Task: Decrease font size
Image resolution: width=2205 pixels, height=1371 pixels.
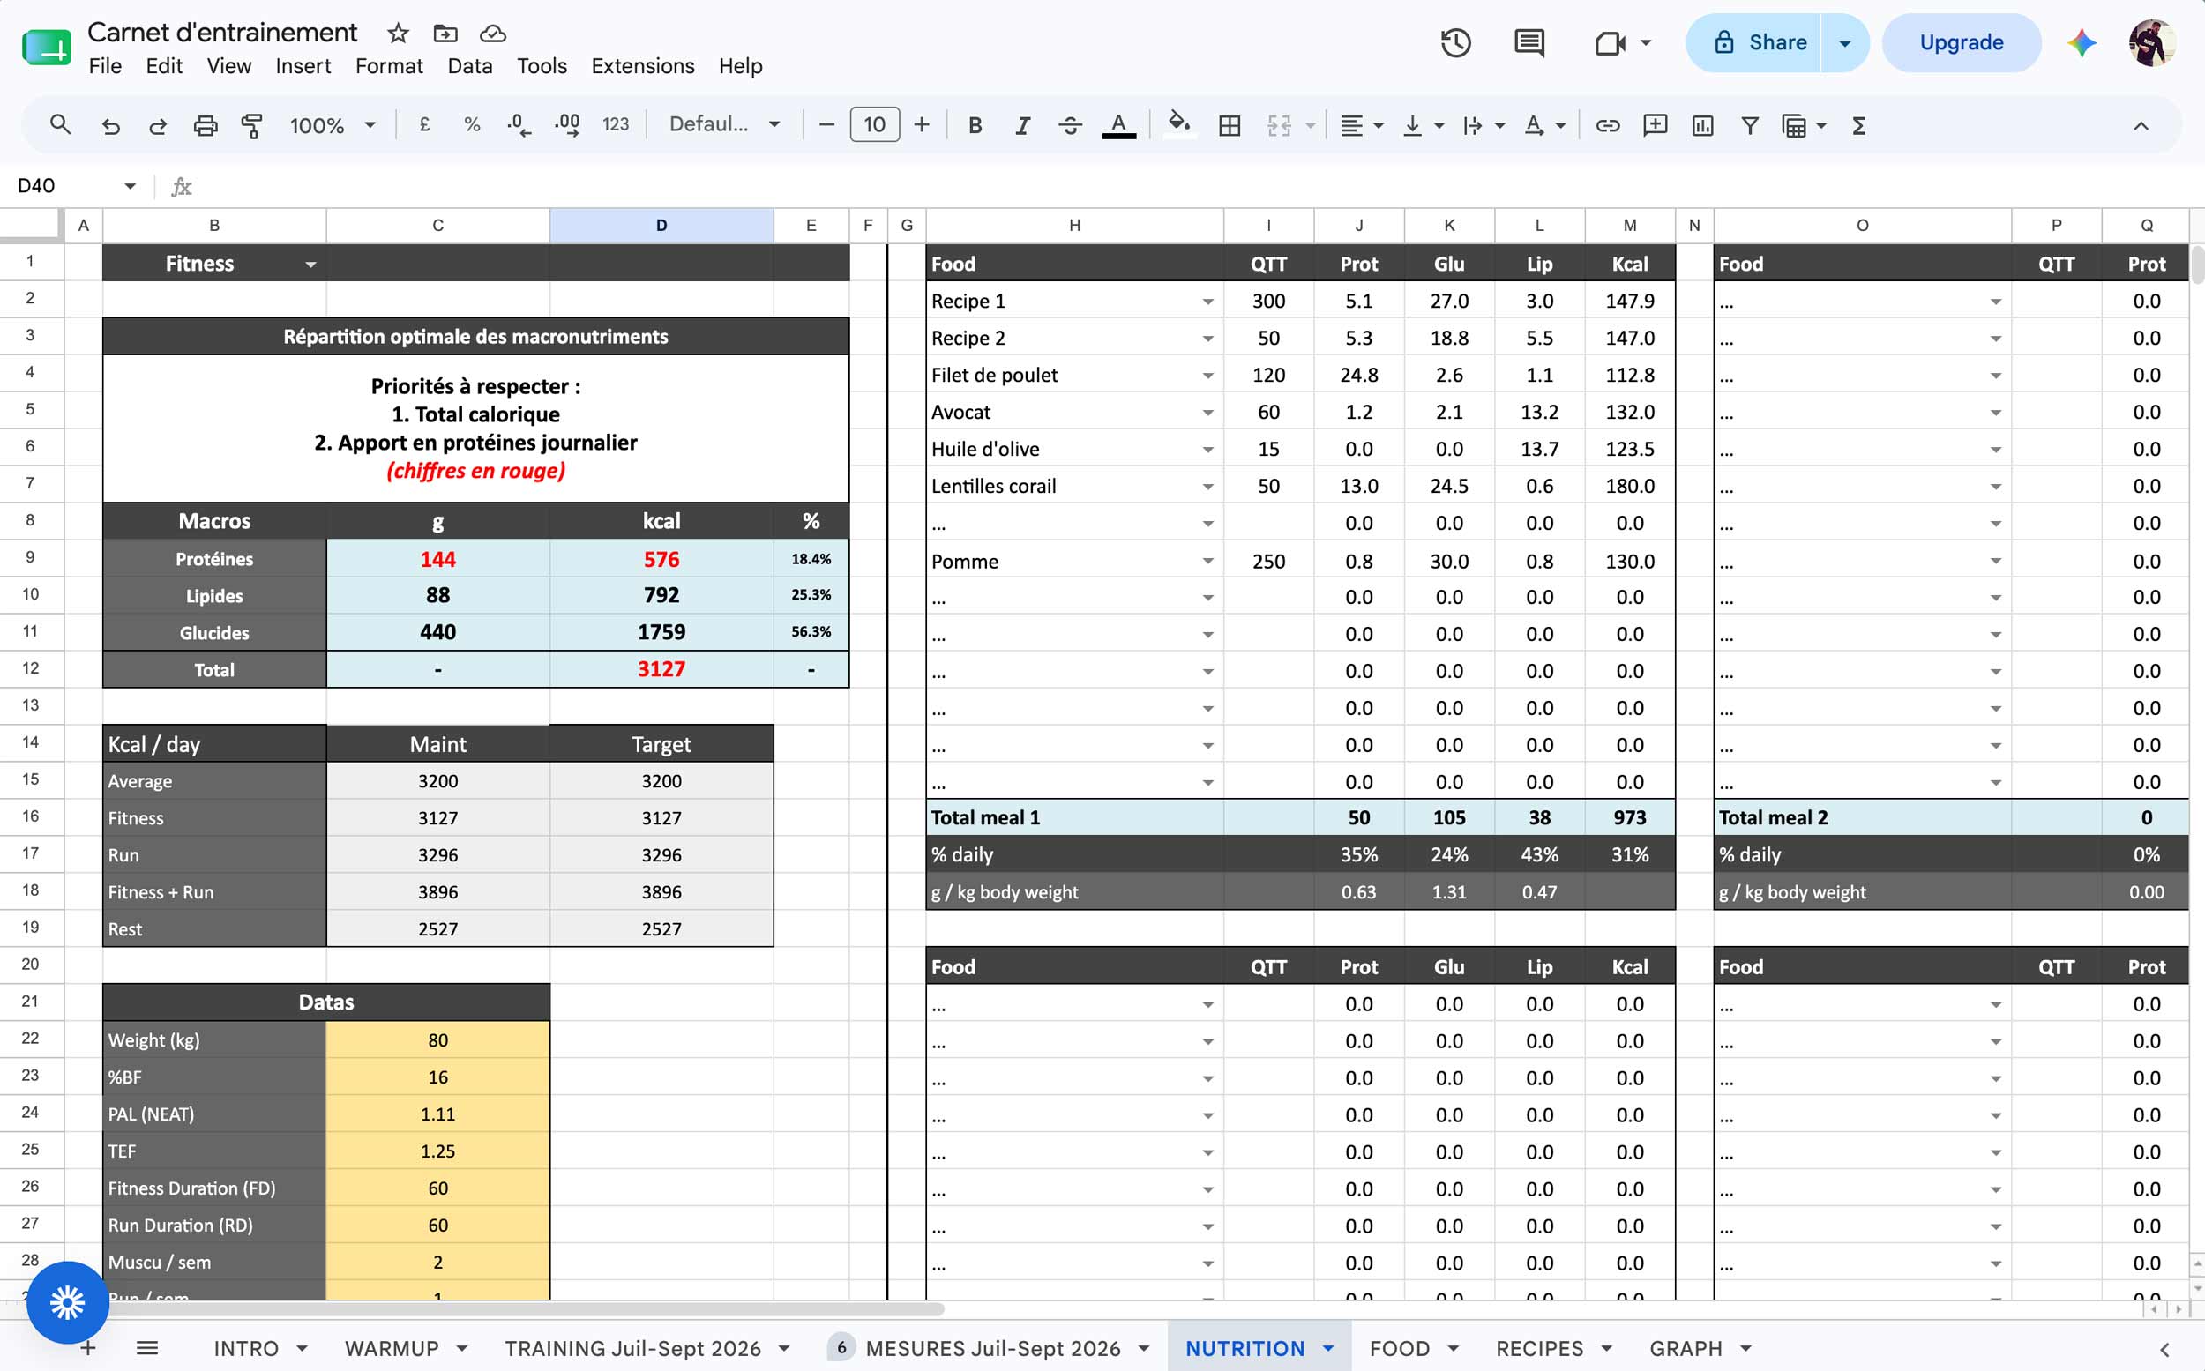Action: coord(826,125)
